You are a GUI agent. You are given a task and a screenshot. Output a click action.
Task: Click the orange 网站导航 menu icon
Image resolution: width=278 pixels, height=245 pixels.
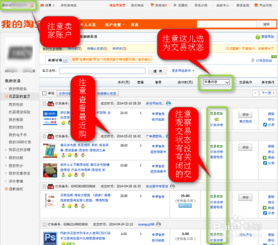click(x=256, y=5)
